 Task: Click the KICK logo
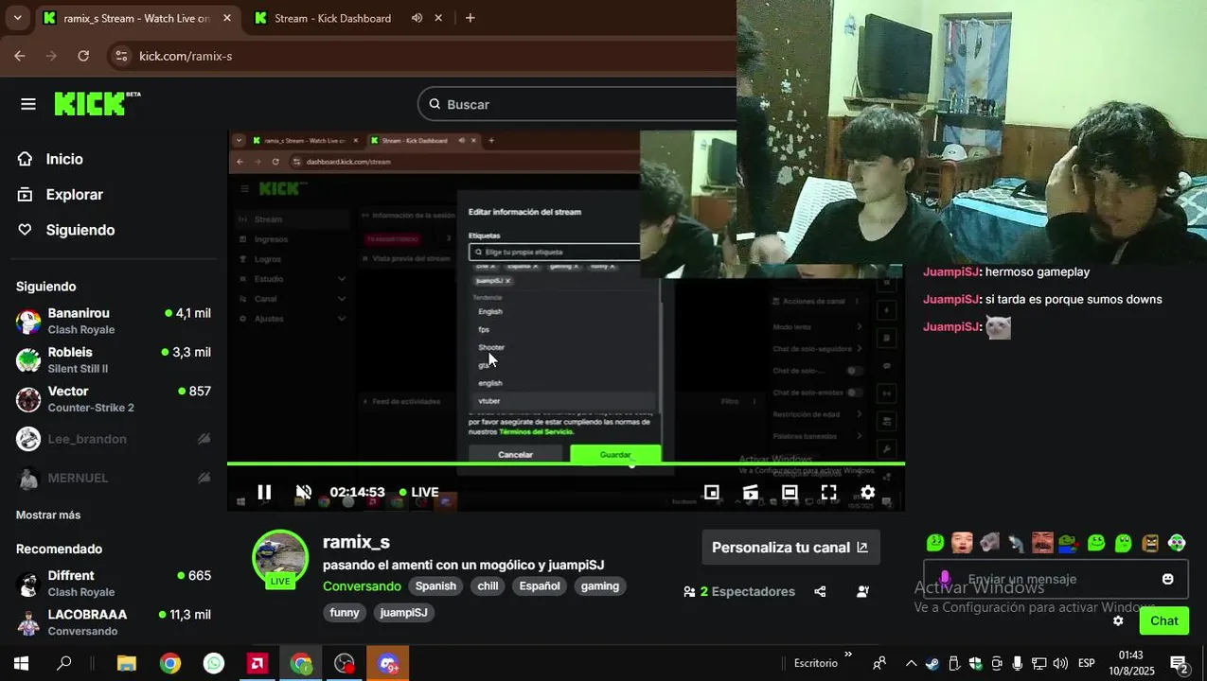(97, 103)
